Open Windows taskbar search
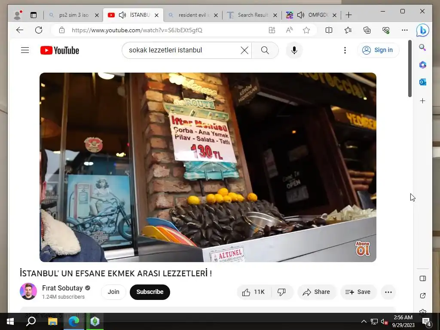This screenshot has height=330, width=440. [x=31, y=321]
